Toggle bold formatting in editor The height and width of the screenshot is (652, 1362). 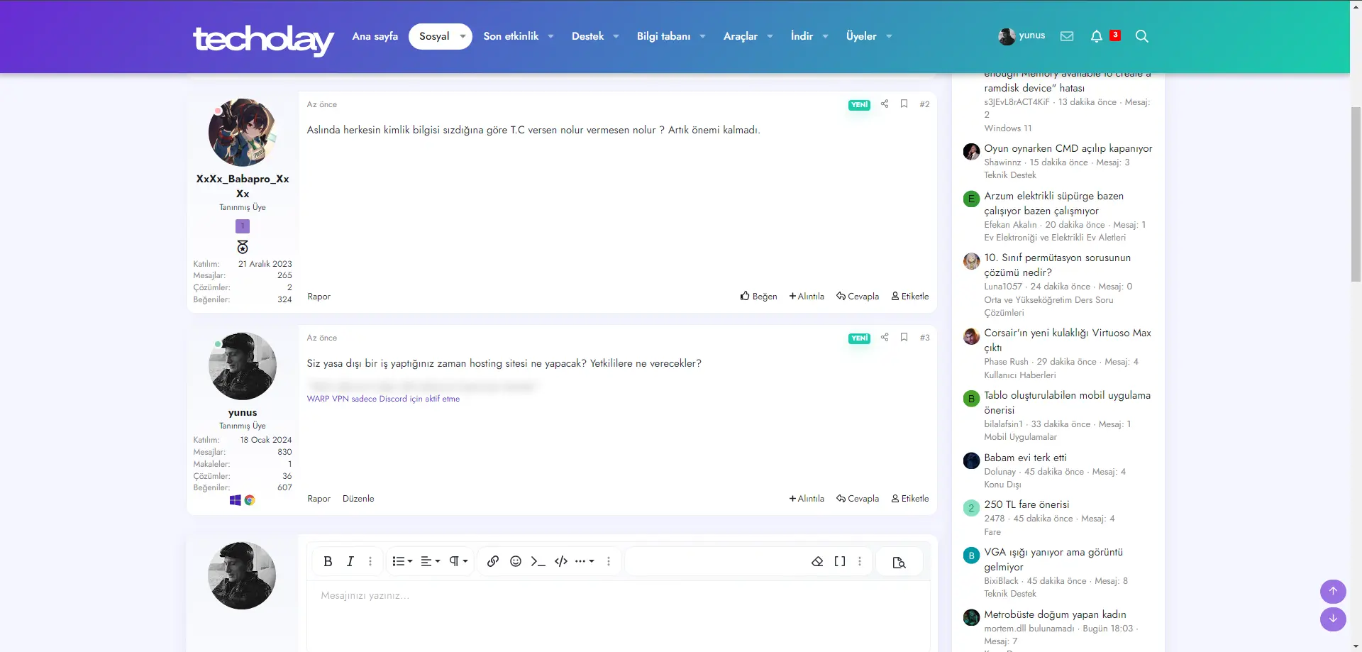pos(328,561)
